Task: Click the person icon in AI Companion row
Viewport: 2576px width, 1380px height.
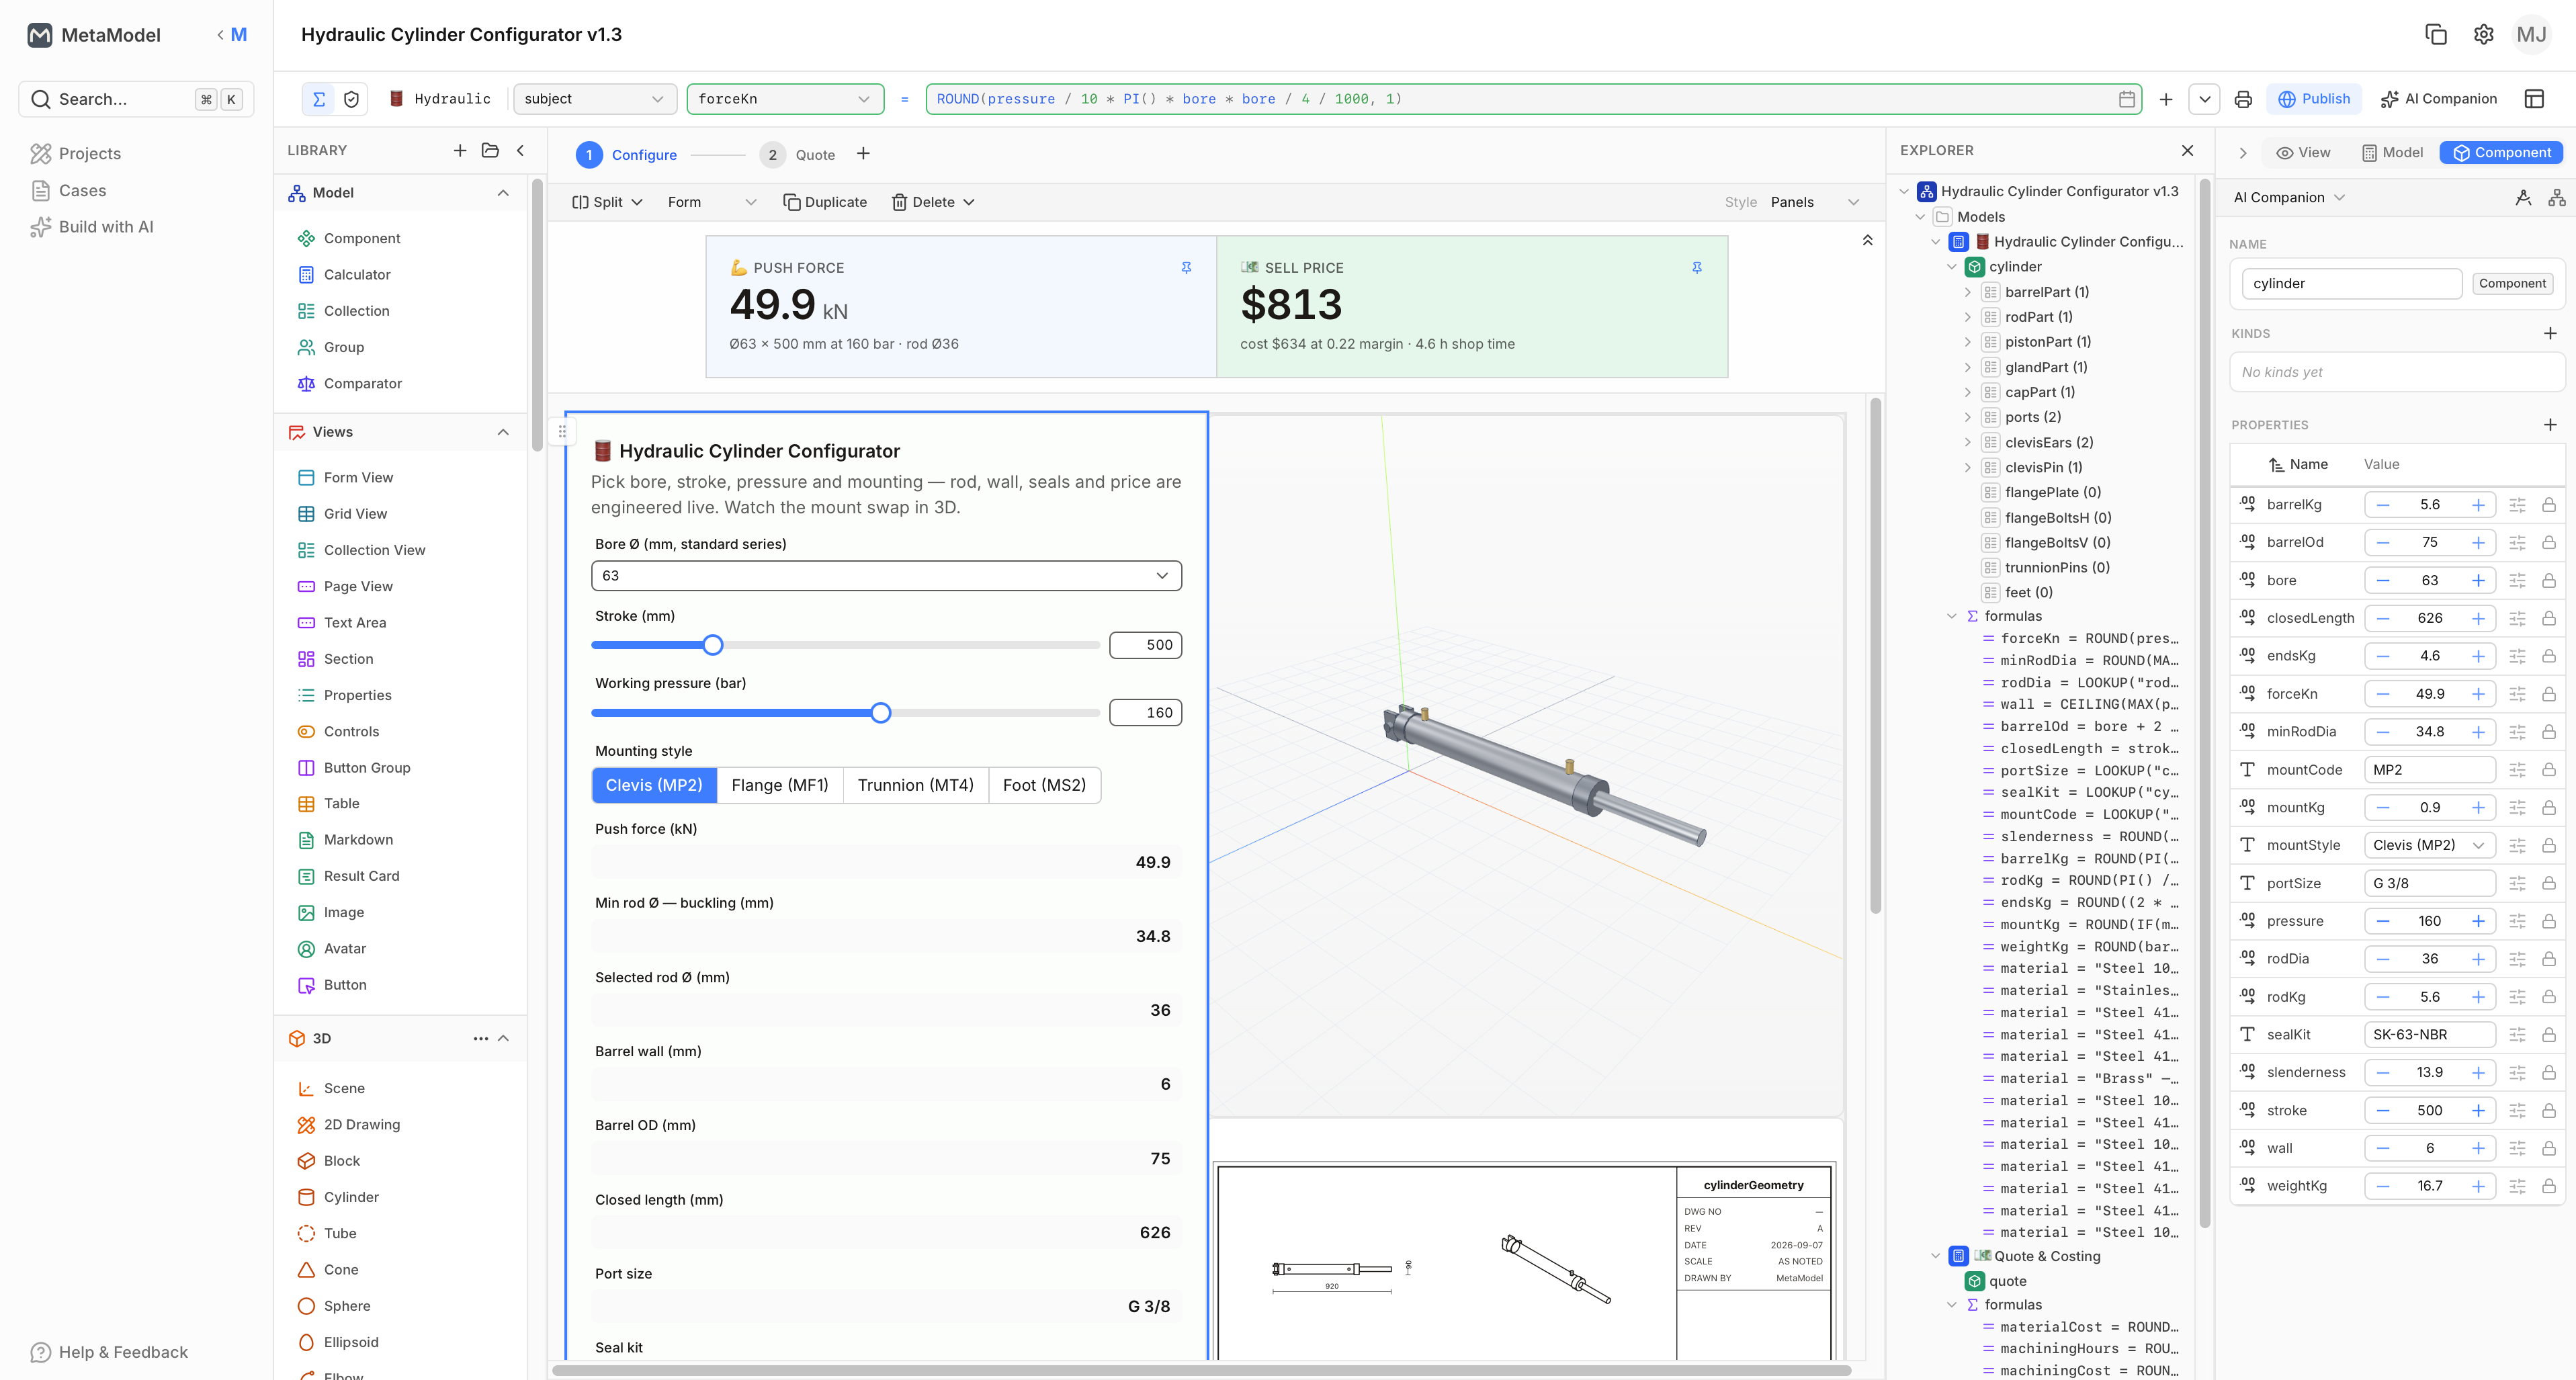Action: click(x=2524, y=198)
